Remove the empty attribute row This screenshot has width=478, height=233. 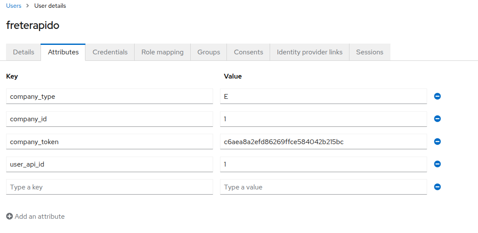click(x=437, y=187)
